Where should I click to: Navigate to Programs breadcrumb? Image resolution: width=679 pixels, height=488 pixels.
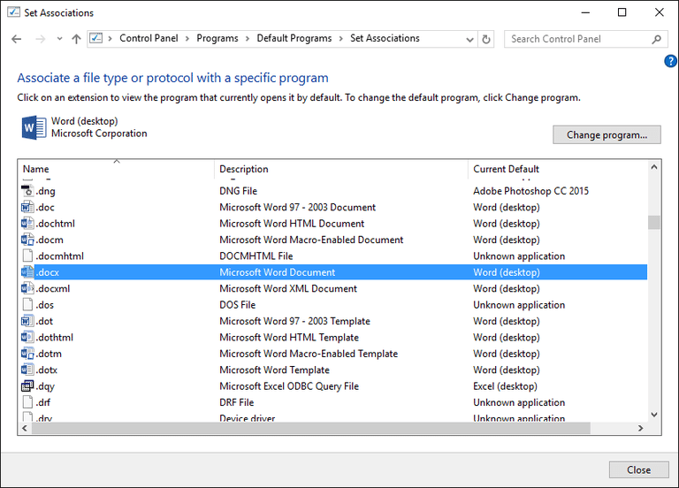217,38
